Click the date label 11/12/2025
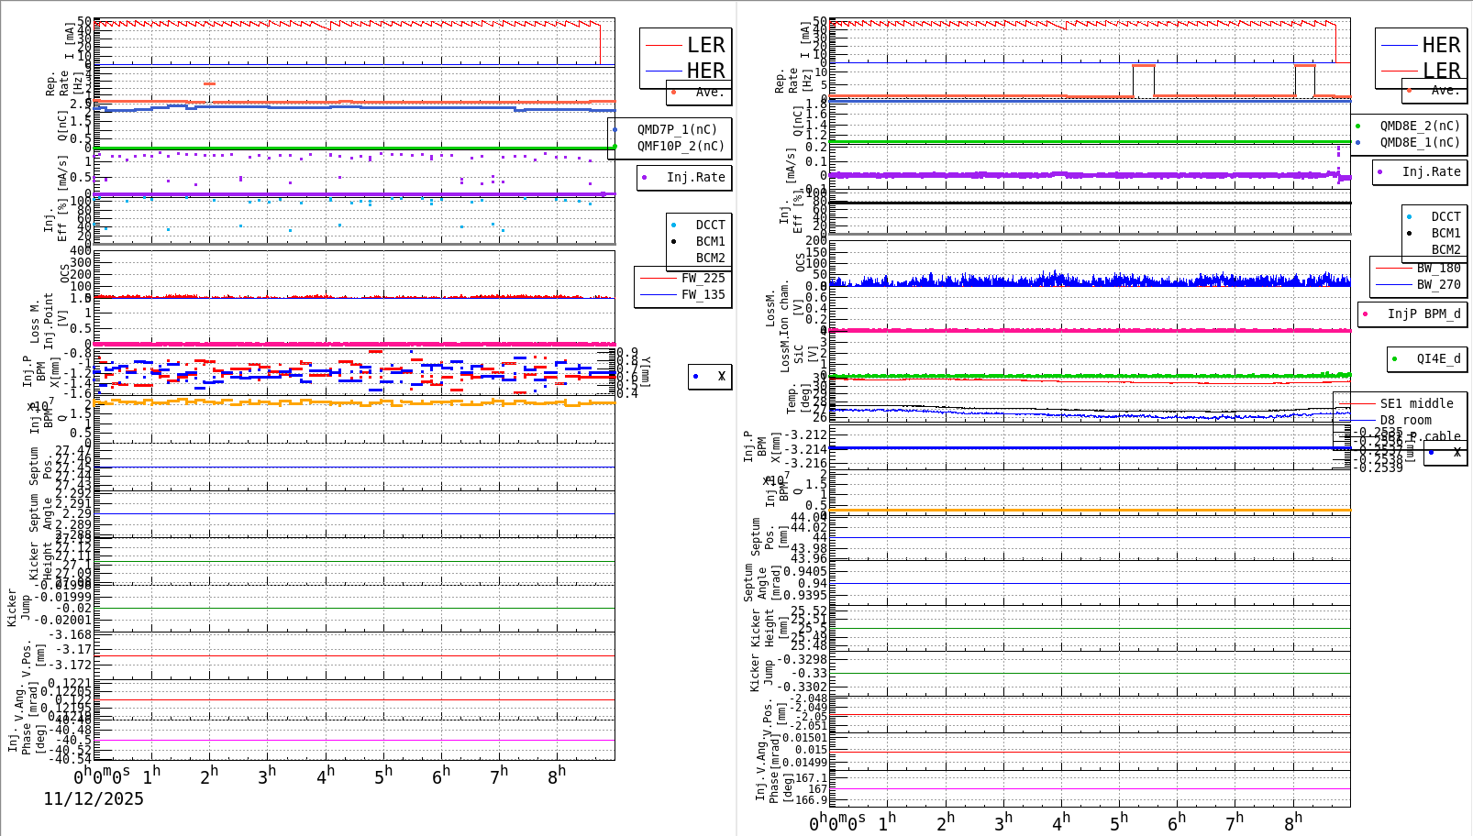 coord(93,799)
